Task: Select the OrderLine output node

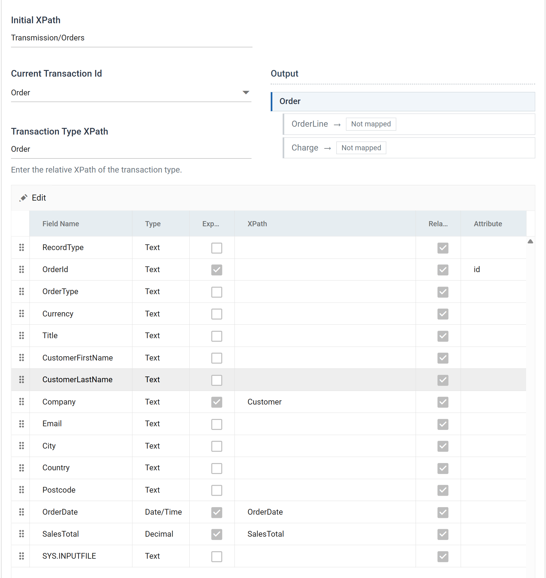Action: 409,124
